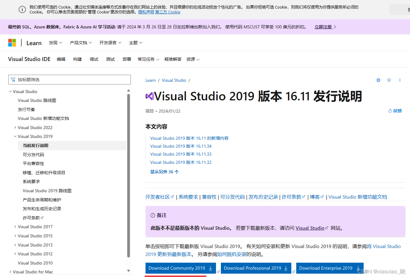
Task: Click Learn breadcrumb link
Action: coord(151,80)
